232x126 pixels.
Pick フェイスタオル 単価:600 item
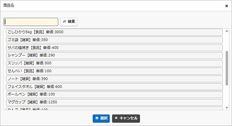tap(115, 87)
